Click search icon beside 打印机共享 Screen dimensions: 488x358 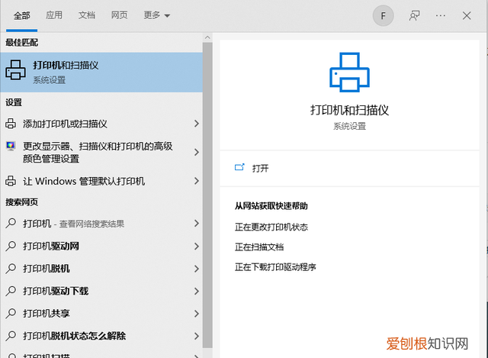tap(11, 313)
